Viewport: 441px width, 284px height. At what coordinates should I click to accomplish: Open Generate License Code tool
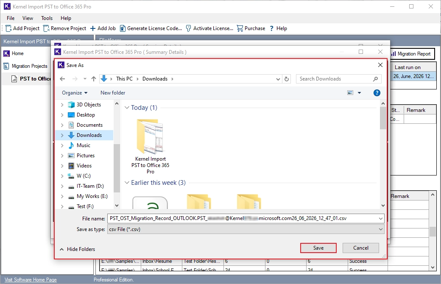(151, 28)
